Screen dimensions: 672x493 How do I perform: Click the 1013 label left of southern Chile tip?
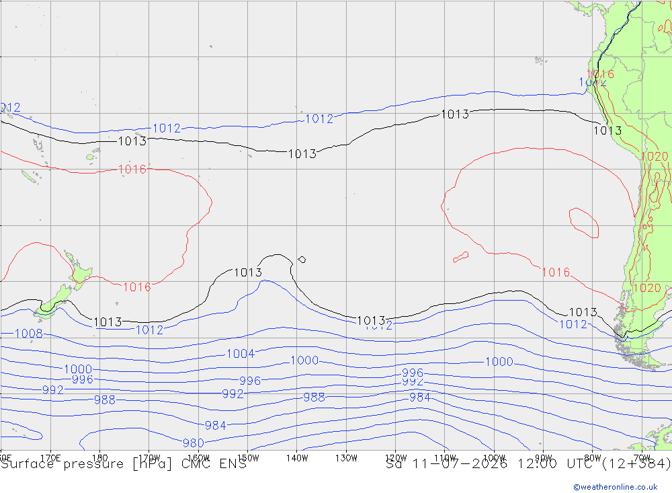pos(583,312)
